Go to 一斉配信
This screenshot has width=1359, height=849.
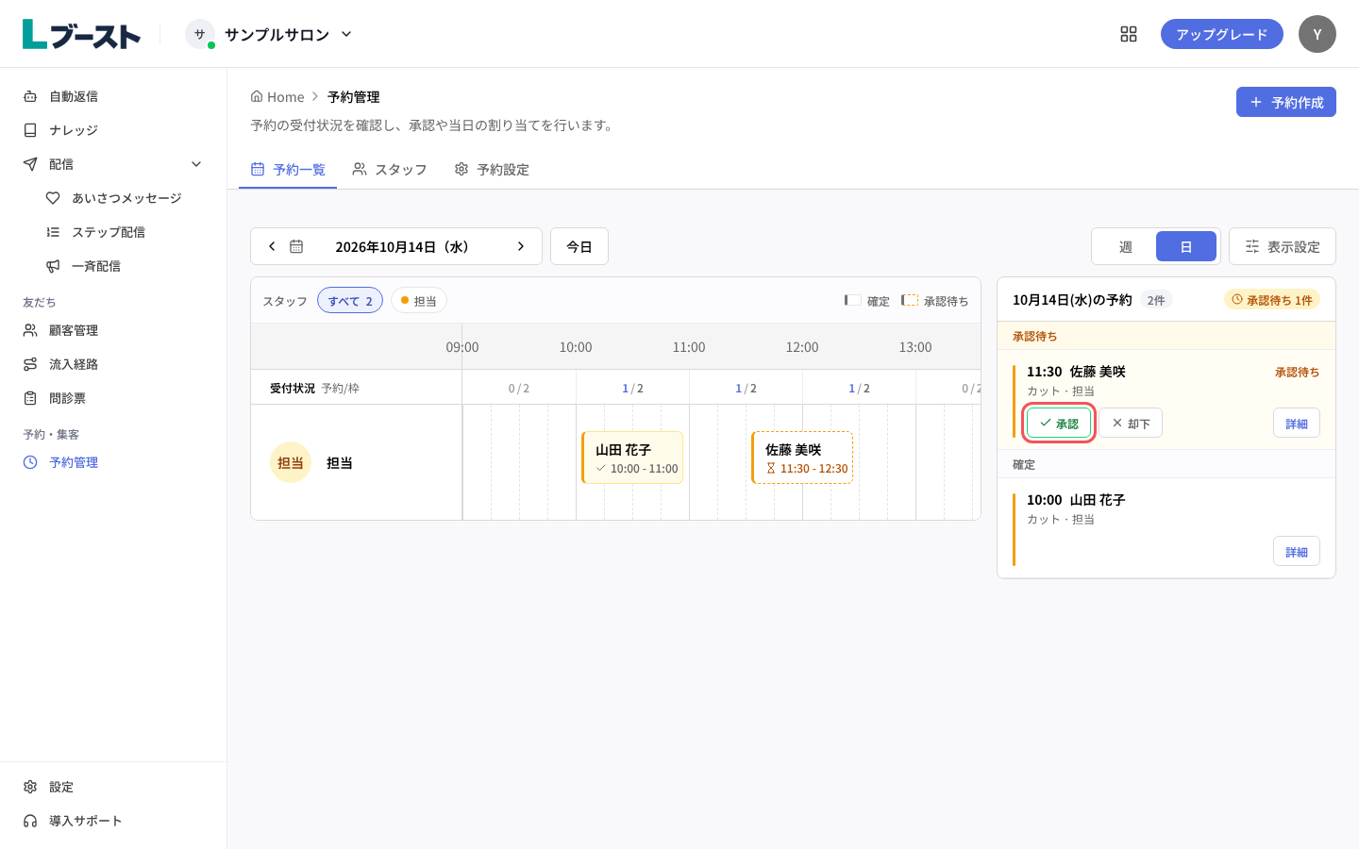(x=125, y=266)
